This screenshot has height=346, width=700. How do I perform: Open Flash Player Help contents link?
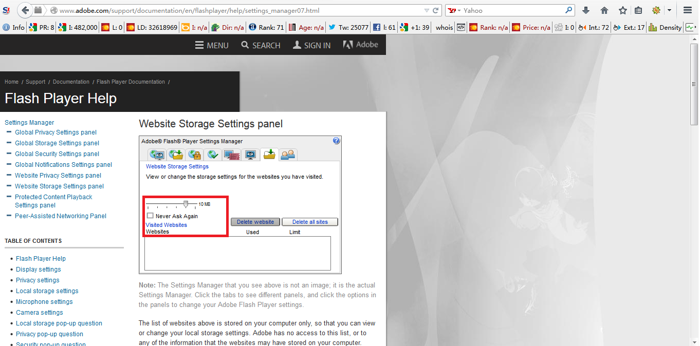point(41,259)
